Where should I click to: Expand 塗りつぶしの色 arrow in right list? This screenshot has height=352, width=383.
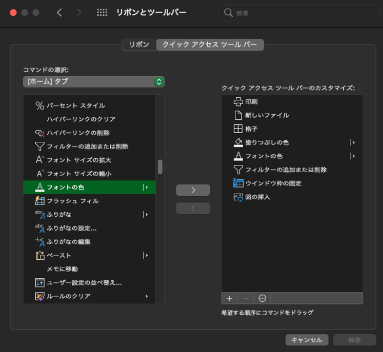[x=353, y=142]
